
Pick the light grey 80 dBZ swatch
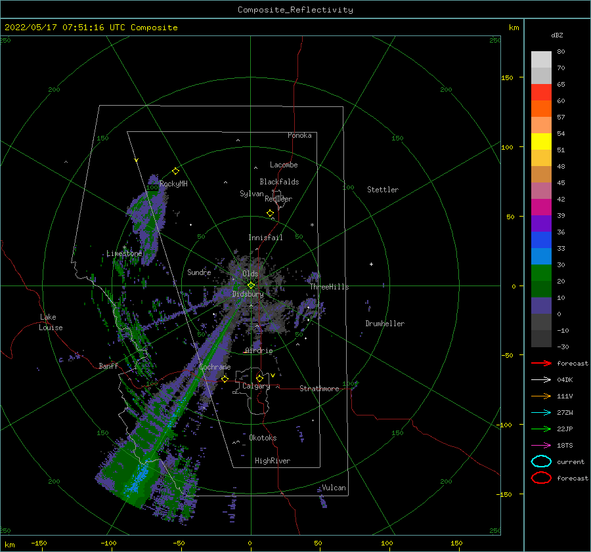click(541, 60)
